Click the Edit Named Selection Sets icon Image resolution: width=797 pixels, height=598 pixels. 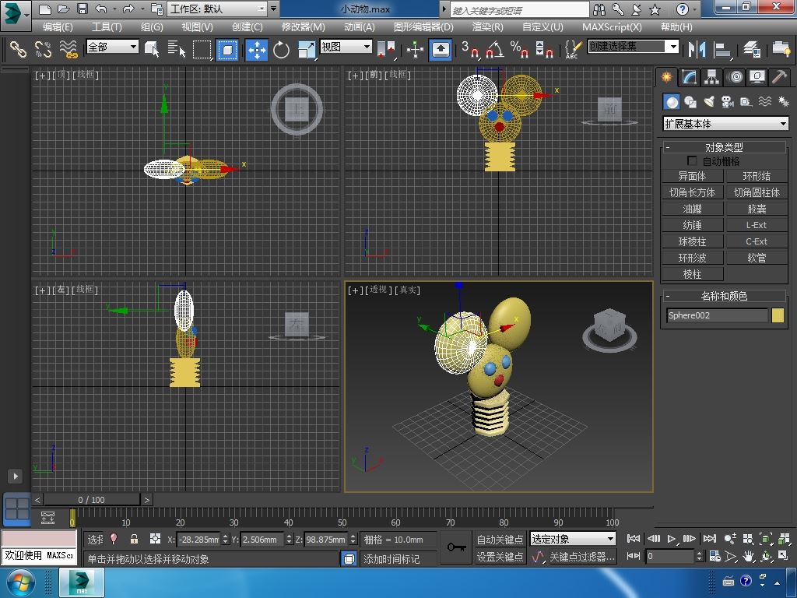tap(573, 49)
